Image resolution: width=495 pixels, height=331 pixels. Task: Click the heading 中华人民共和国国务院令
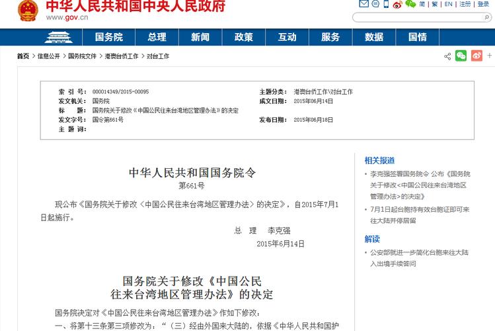(x=192, y=173)
